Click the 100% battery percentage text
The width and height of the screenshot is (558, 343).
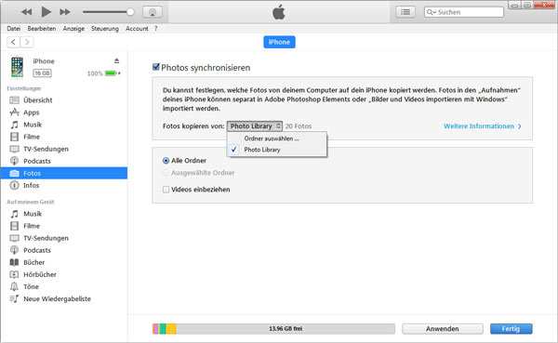[x=95, y=73]
